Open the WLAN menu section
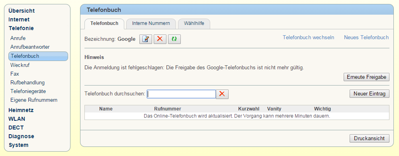The image size is (399, 156). pyautogui.click(x=17, y=119)
